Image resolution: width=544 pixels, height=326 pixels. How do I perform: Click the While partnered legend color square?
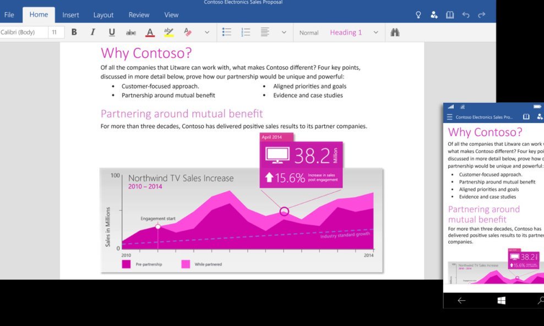186,264
